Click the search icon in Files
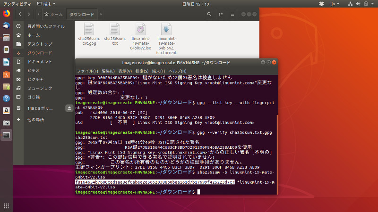This screenshot has width=378, height=212. (x=209, y=14)
